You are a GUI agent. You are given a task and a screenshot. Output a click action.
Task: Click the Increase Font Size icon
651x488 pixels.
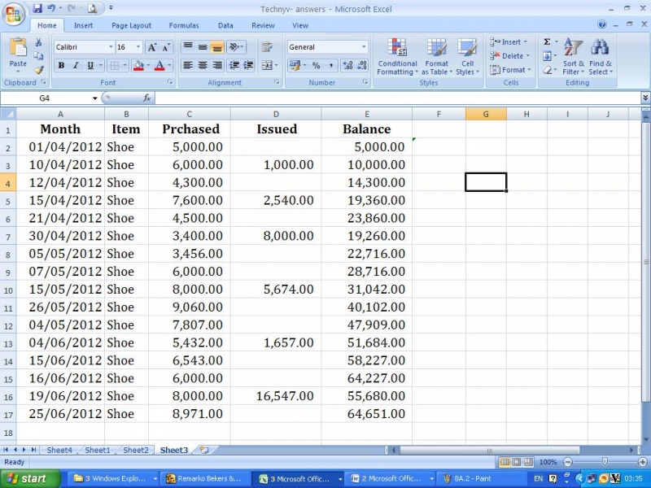152,47
